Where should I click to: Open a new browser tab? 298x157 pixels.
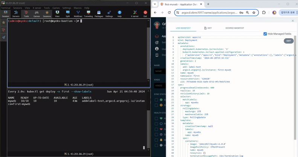pyautogui.click(x=208, y=4)
